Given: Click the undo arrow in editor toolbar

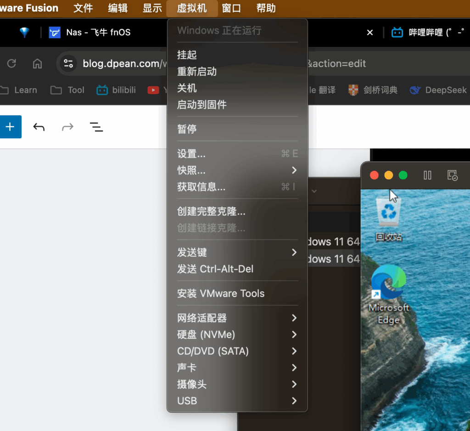Looking at the screenshot, I should pyautogui.click(x=39, y=127).
